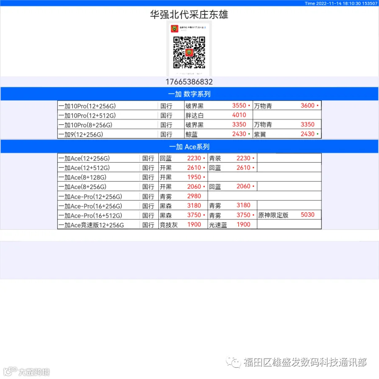Click price 5030 for 原神限定版

point(307,214)
